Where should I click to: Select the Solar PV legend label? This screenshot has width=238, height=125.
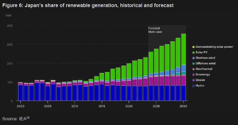tap(201, 52)
